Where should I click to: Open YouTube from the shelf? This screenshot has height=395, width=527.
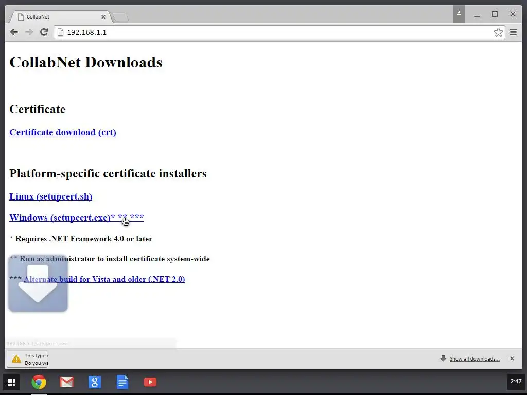[x=150, y=382]
